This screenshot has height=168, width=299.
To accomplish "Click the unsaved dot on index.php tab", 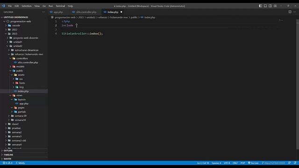I will click(121, 12).
